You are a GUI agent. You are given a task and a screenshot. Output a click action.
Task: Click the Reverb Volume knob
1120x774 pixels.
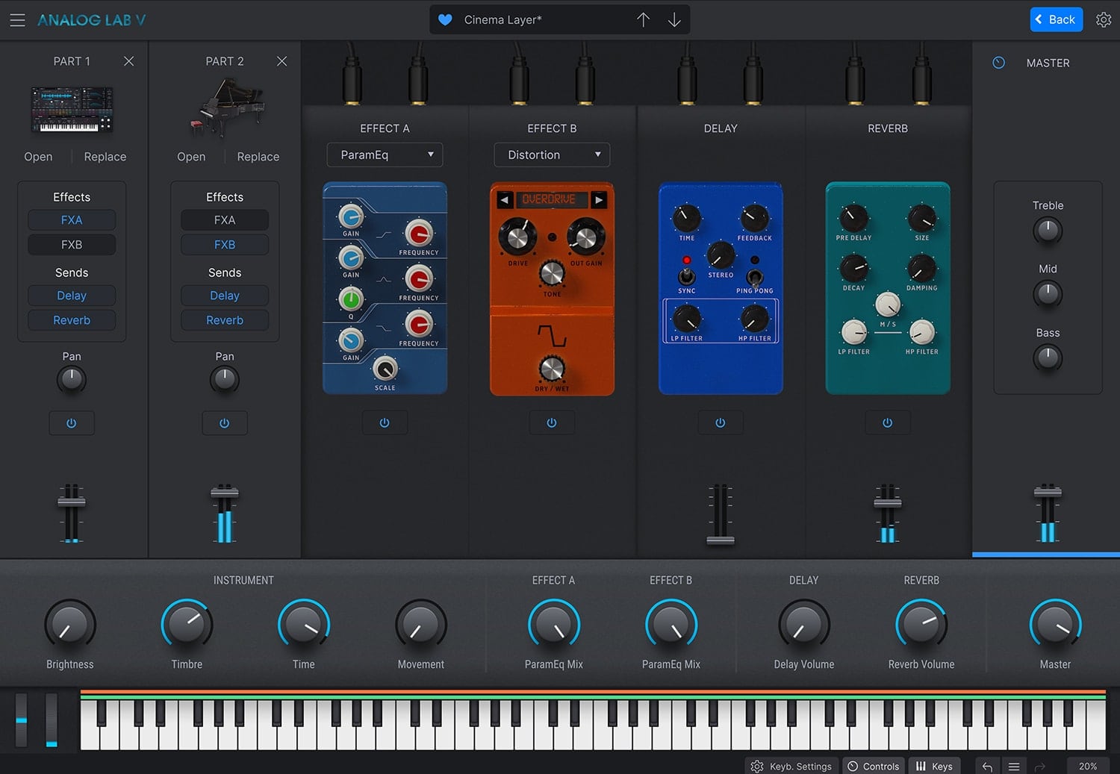click(921, 625)
